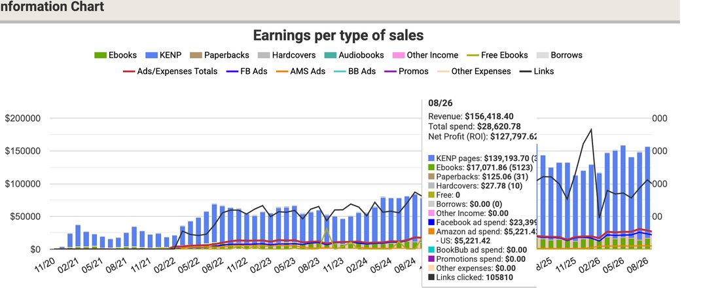Click the Total spend $28,620.78 line

(475, 126)
